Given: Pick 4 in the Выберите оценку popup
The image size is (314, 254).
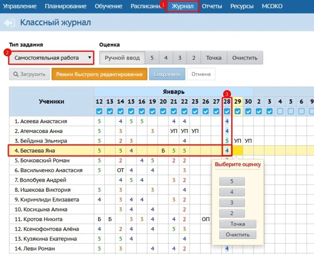Looking at the screenshot, I should [x=232, y=192].
